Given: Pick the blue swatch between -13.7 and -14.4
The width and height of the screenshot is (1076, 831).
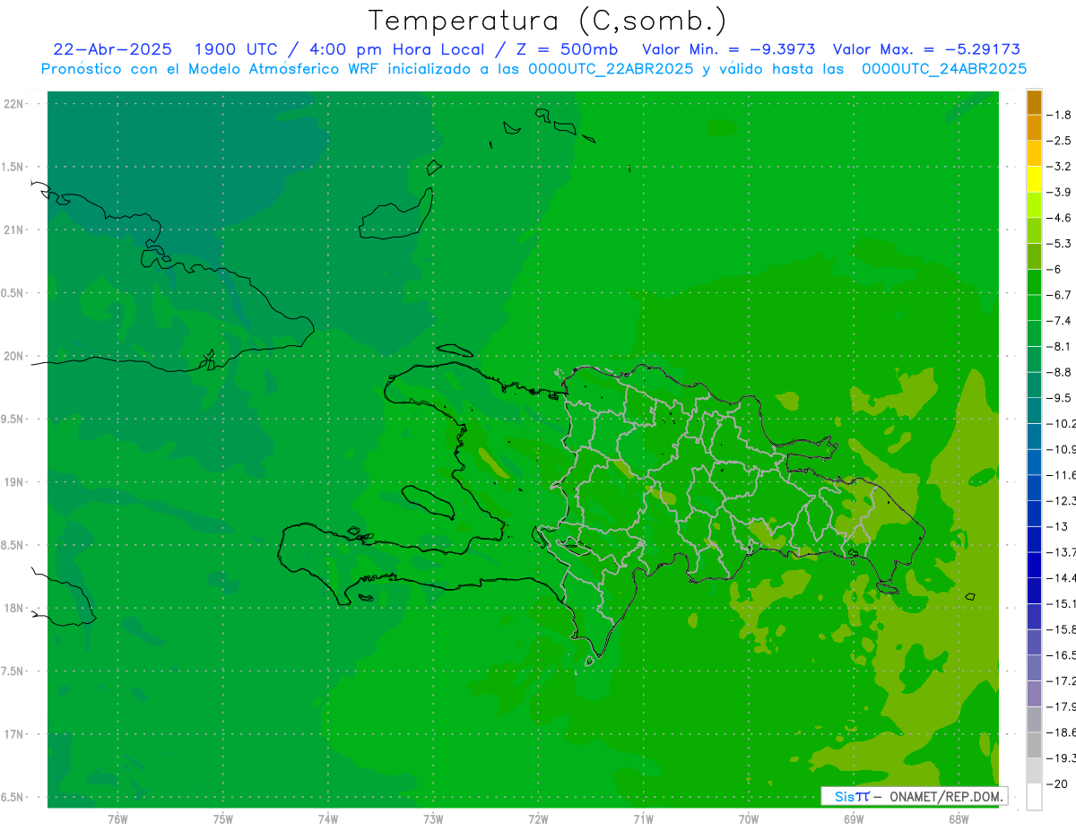Looking at the screenshot, I should point(1034,565).
